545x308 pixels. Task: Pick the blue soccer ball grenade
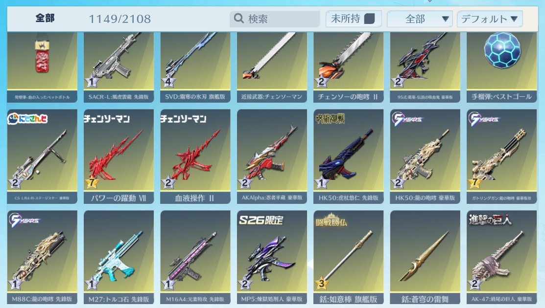point(501,67)
